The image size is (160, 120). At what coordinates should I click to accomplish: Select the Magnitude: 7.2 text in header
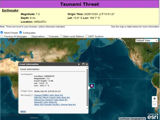(30, 14)
